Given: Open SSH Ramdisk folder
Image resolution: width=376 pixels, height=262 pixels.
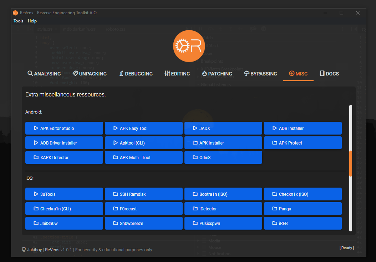Looking at the screenshot, I should 144,194.
